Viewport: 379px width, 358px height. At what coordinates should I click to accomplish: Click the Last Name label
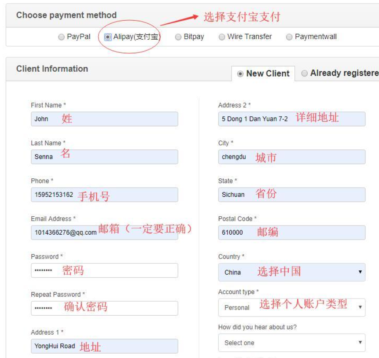tap(48, 143)
